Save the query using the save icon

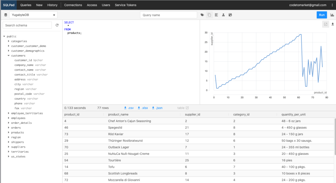point(230,15)
